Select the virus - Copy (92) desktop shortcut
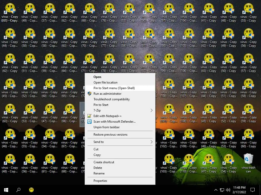The image size is (261, 195). (149, 63)
